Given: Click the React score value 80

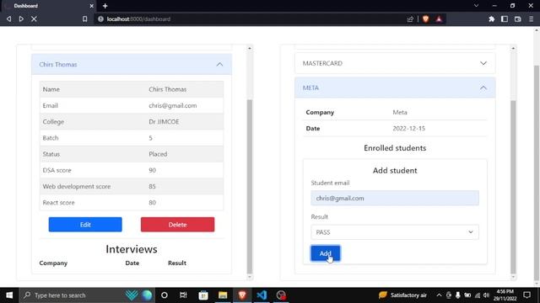Looking at the screenshot, I should click(152, 202).
